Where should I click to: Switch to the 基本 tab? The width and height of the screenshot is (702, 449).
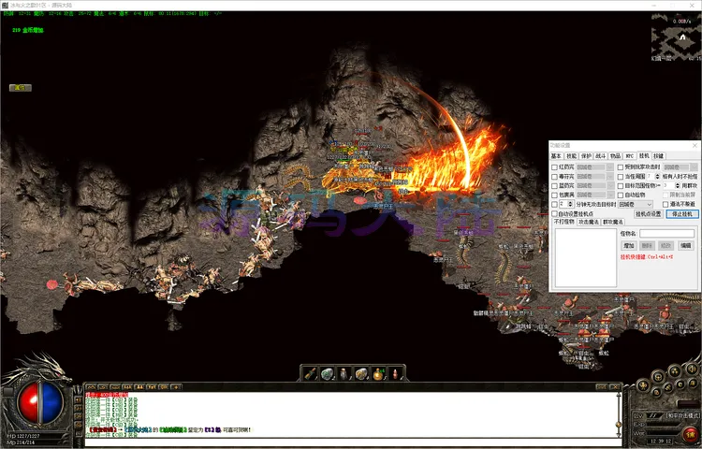coord(556,156)
